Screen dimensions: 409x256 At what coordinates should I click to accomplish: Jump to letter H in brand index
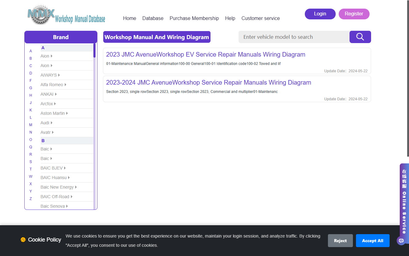[31, 95]
